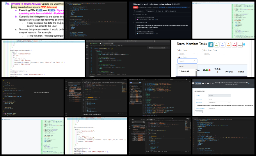Open the Select Team dropdown
The width and height of the screenshot is (256, 156).
pos(187,54)
